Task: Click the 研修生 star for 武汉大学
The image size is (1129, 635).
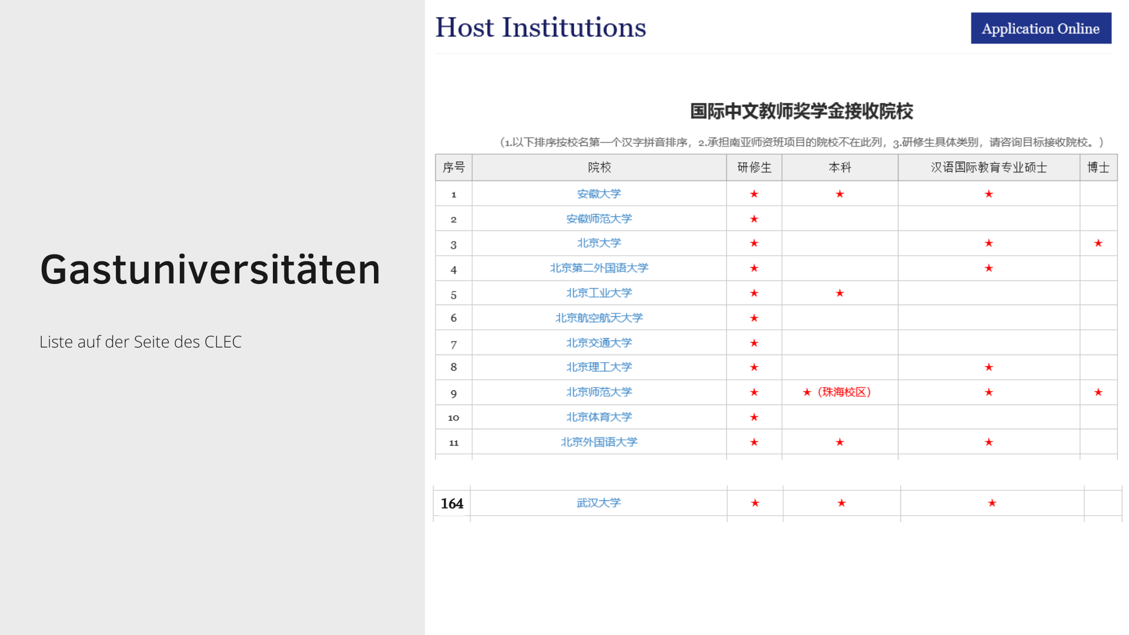Action: [755, 503]
